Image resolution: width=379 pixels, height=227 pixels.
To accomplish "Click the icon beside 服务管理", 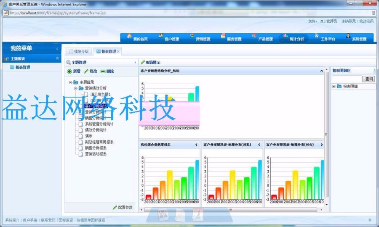I will point(223,36).
